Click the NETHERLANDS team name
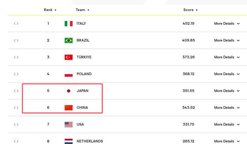The width and height of the screenshot is (247, 144). click(x=90, y=141)
